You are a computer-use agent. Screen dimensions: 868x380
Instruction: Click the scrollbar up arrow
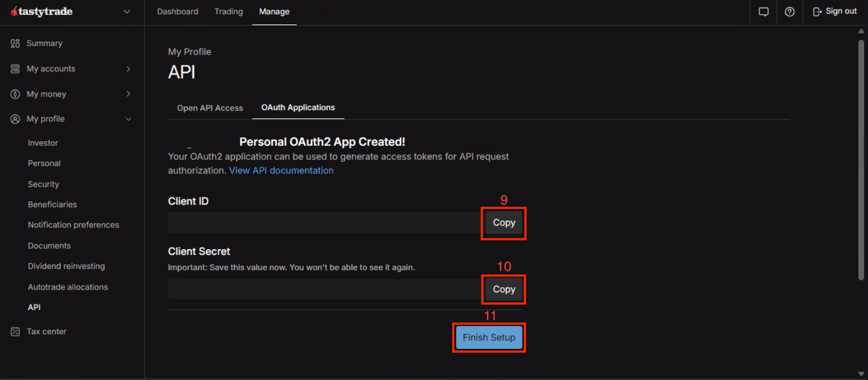point(861,30)
